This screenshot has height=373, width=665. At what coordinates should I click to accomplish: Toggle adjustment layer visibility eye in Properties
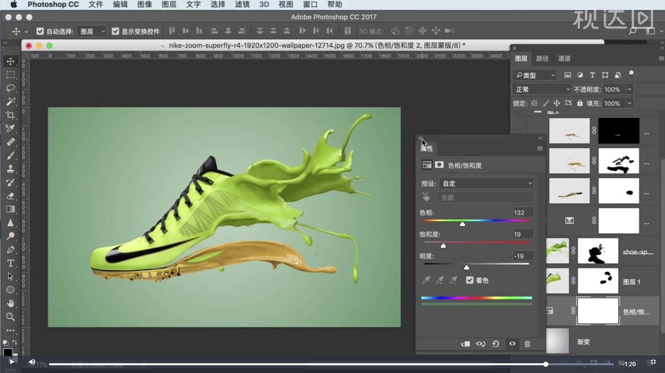[512, 344]
